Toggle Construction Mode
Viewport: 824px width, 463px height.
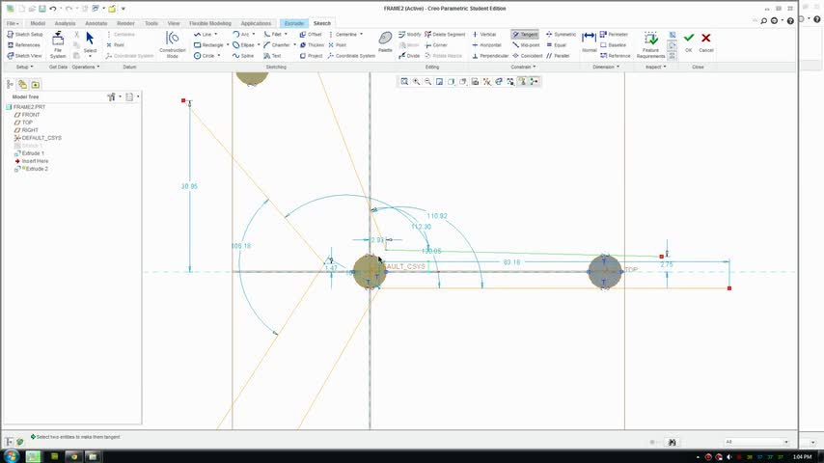click(x=173, y=44)
